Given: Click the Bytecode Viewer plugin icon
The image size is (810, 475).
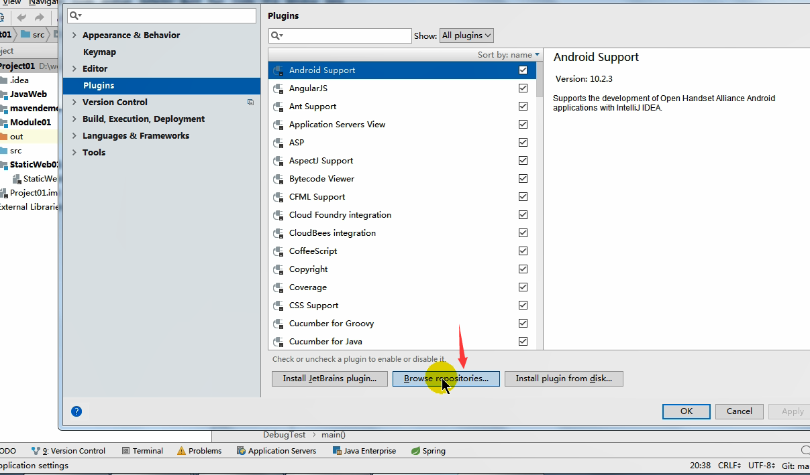Looking at the screenshot, I should tap(279, 179).
